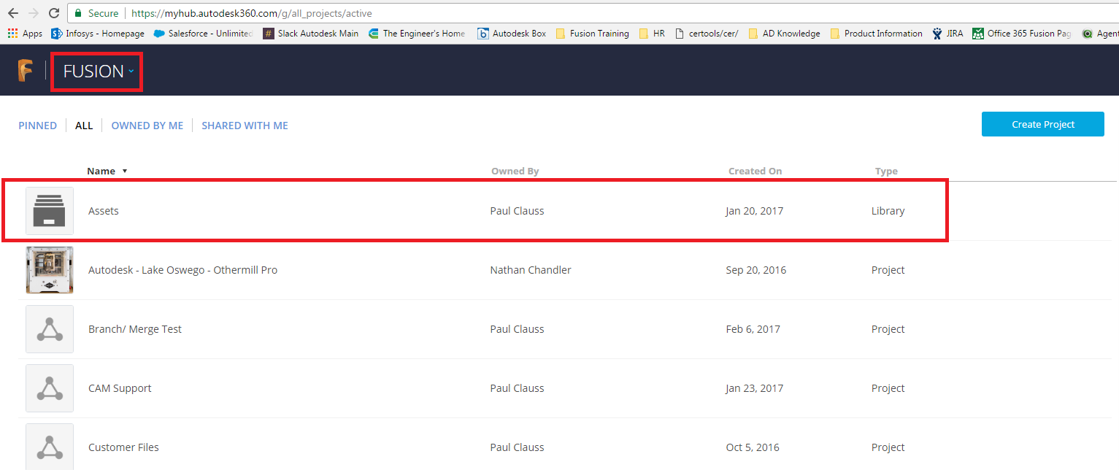Click the Library type cell
Screen dimensions: 1119x470
coord(888,211)
